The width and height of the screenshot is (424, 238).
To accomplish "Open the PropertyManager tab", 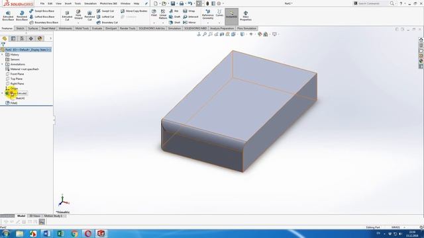I will tap(13, 38).
